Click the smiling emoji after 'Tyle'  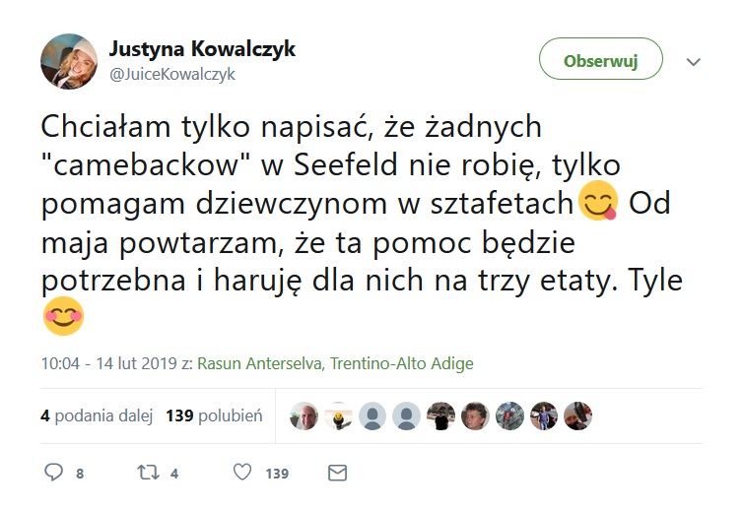click(x=64, y=316)
